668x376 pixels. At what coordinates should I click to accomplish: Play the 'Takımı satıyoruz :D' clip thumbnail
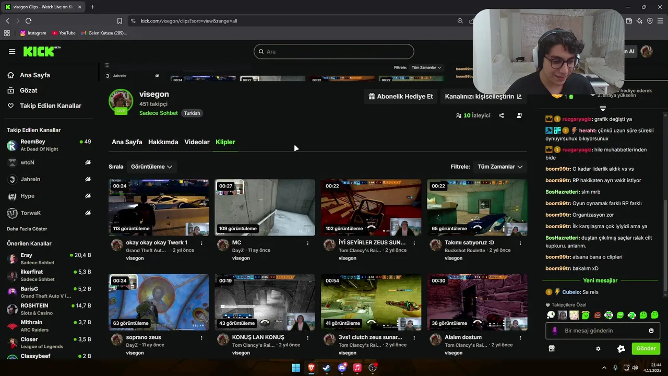pos(477,207)
